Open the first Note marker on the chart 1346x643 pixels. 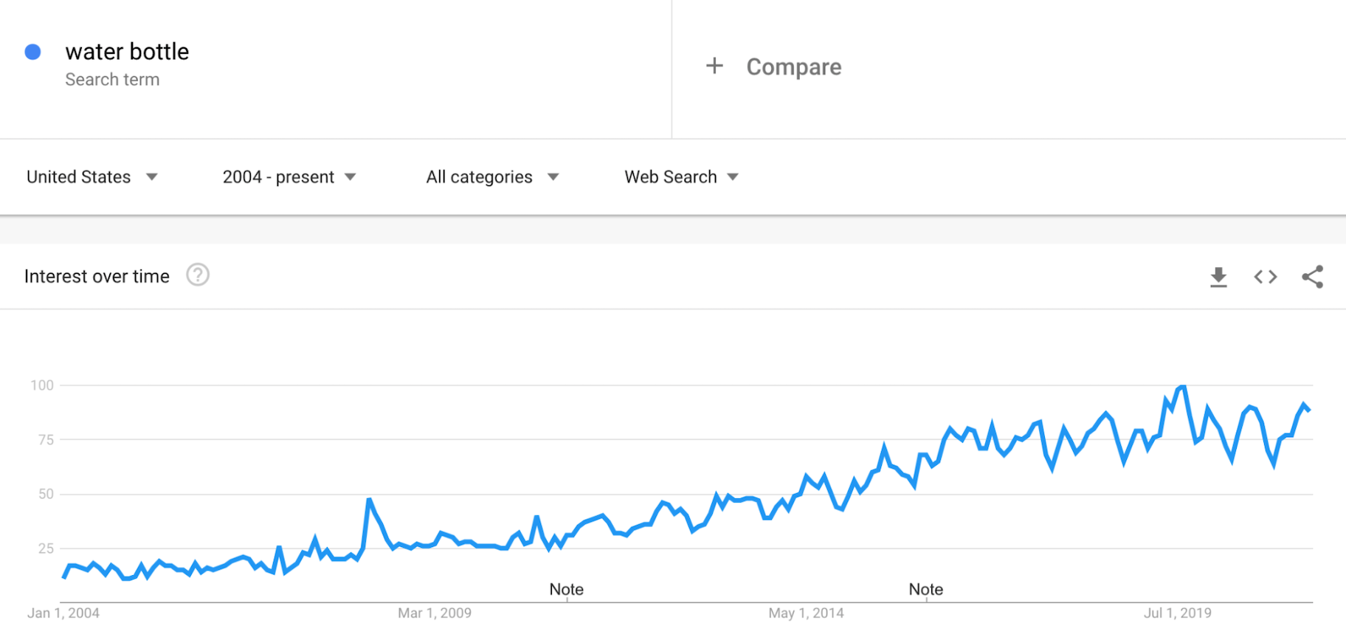tap(566, 589)
